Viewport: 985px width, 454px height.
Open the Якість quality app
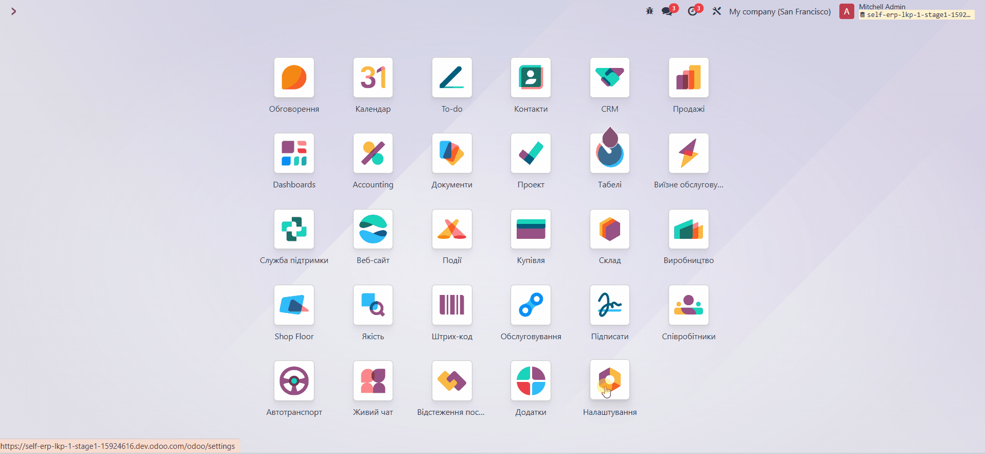(x=373, y=305)
